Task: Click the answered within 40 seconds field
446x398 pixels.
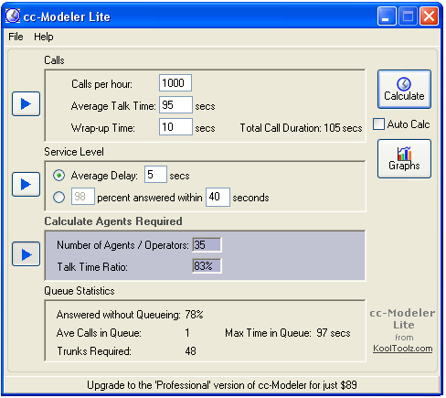Action: [x=218, y=197]
